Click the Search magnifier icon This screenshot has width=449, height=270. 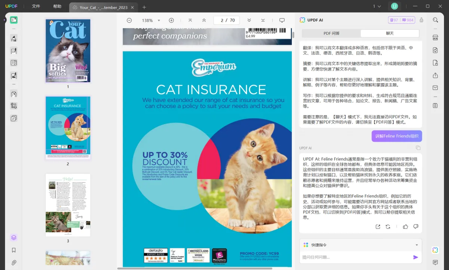click(435, 20)
